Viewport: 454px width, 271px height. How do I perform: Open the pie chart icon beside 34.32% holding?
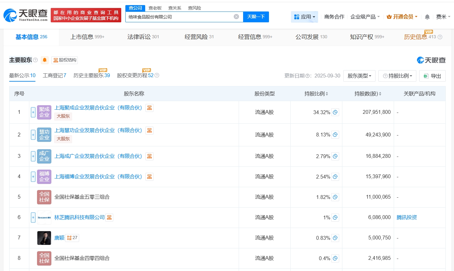(335, 112)
